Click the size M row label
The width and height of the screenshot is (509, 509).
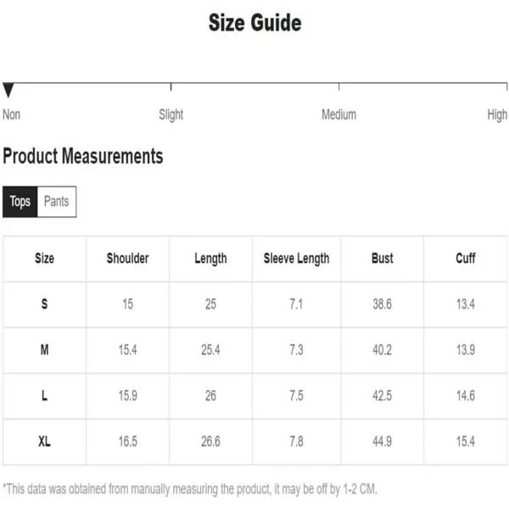(44, 350)
